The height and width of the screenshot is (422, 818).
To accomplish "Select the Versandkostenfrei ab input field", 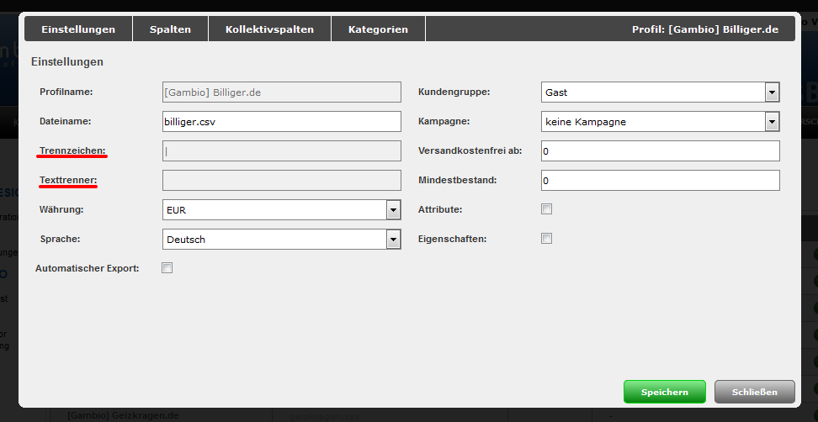I will [x=660, y=151].
